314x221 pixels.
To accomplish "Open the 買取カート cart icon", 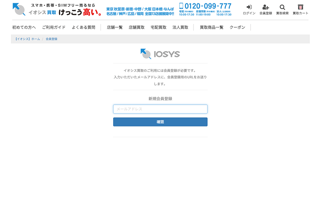I will pos(301,9).
